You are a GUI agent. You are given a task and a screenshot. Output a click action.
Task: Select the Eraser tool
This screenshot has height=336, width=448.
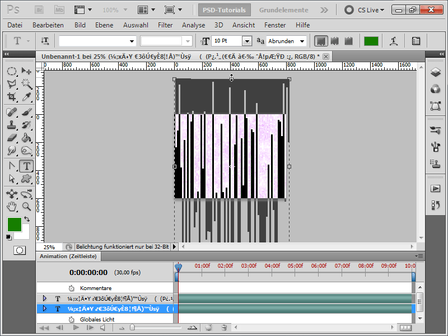point(11,138)
